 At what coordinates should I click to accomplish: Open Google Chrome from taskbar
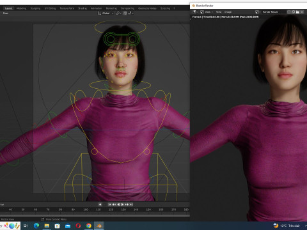(x=89, y=226)
